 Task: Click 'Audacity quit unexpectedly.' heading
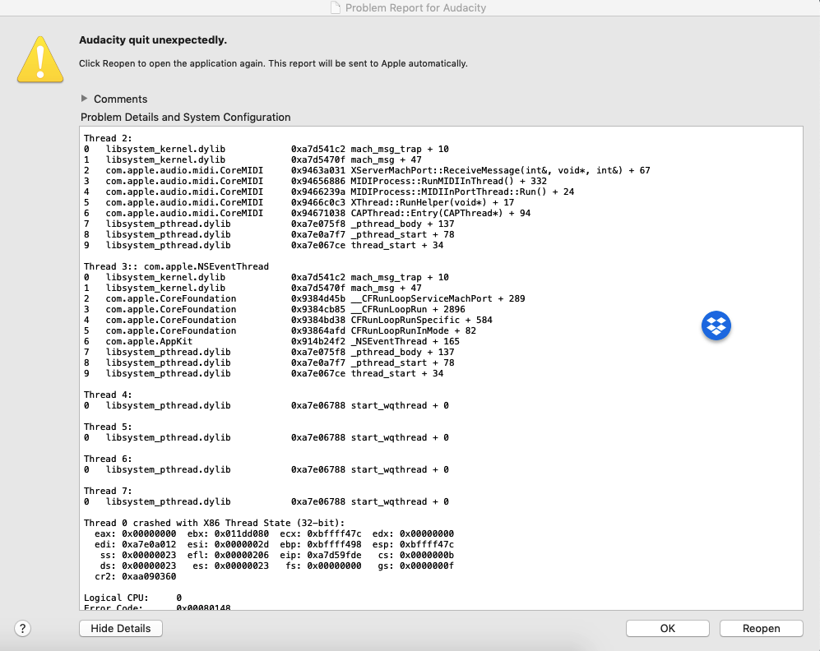pos(153,40)
